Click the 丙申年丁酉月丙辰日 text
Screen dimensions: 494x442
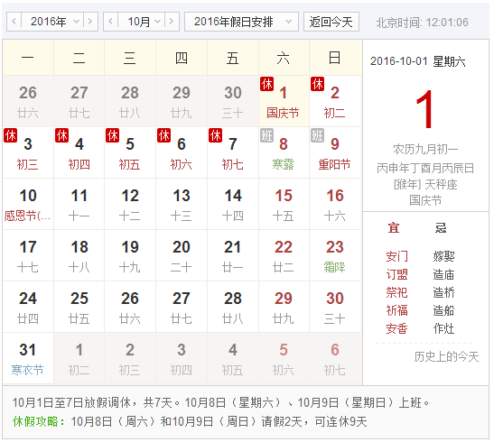point(425,169)
